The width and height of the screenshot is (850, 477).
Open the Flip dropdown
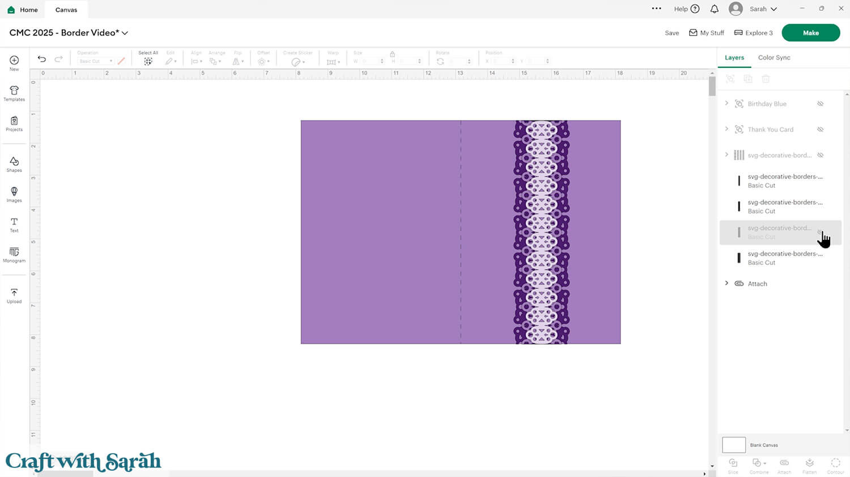[238, 61]
